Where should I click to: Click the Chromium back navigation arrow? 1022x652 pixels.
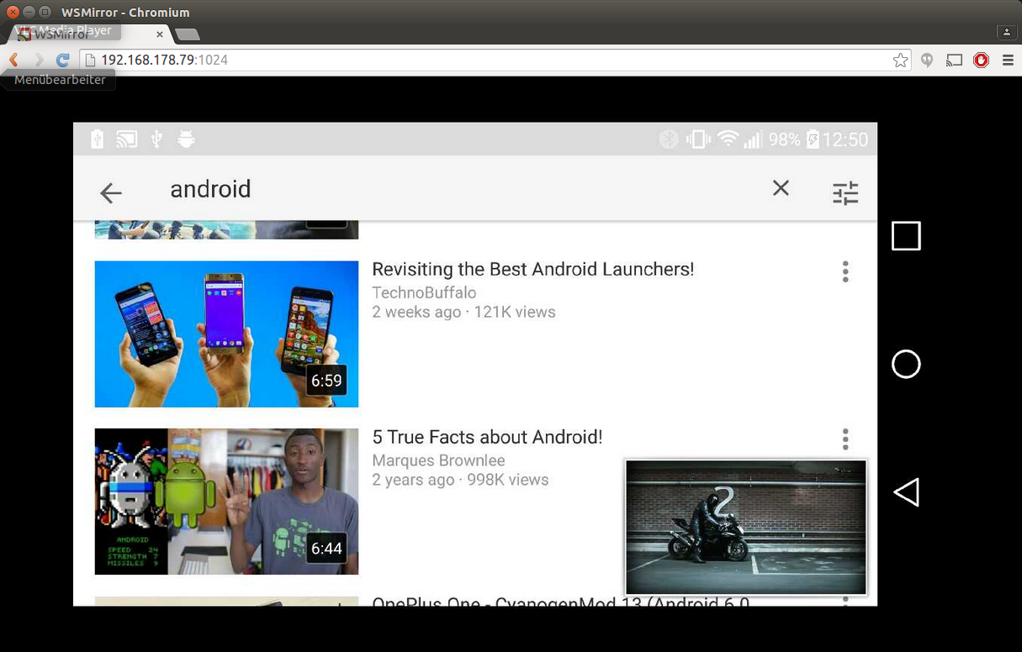(x=13, y=60)
